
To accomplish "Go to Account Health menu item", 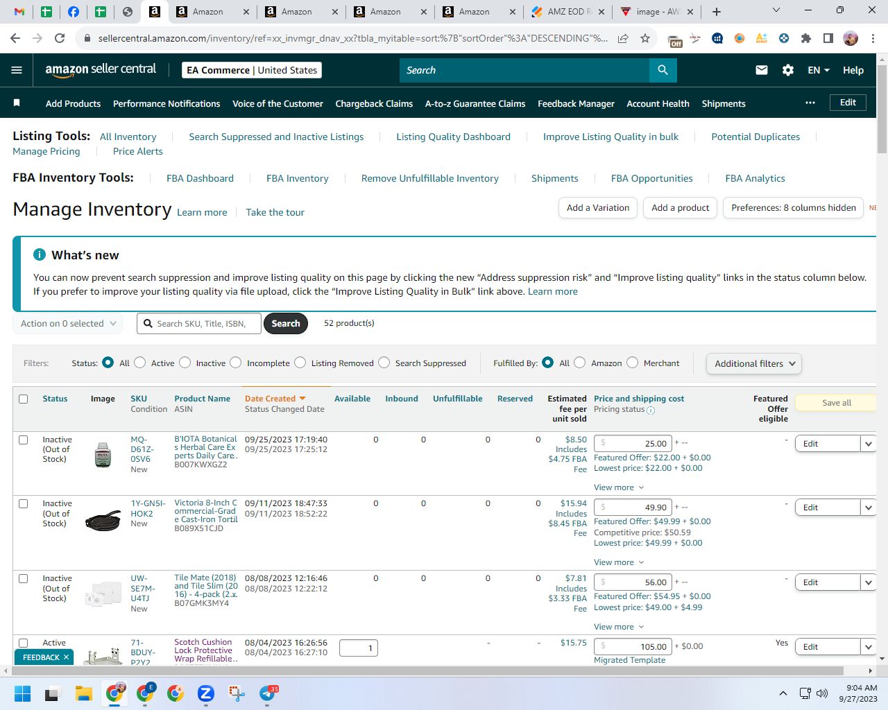I will point(658,103).
